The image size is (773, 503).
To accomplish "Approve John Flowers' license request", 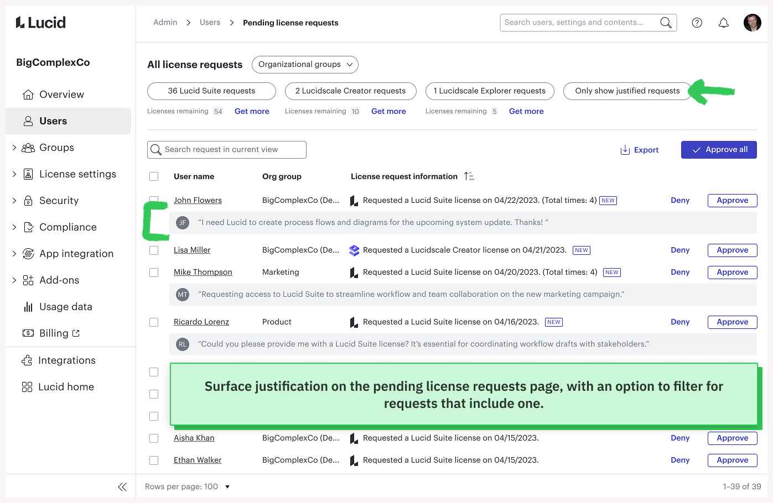I will pos(733,201).
